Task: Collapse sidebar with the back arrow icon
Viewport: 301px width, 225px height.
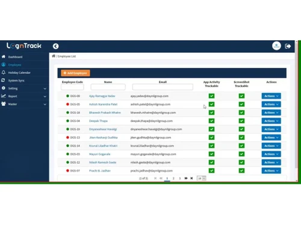Action: 56,46
